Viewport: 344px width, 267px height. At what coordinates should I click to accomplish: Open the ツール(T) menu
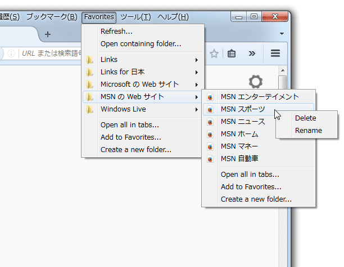pos(135,17)
